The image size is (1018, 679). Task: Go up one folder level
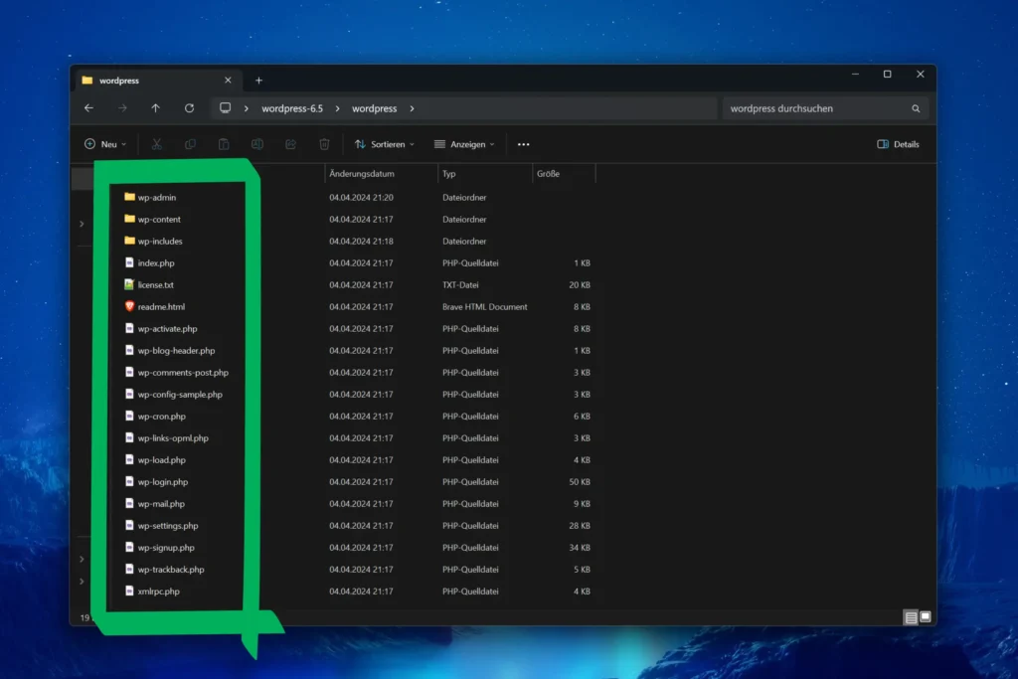tap(155, 108)
